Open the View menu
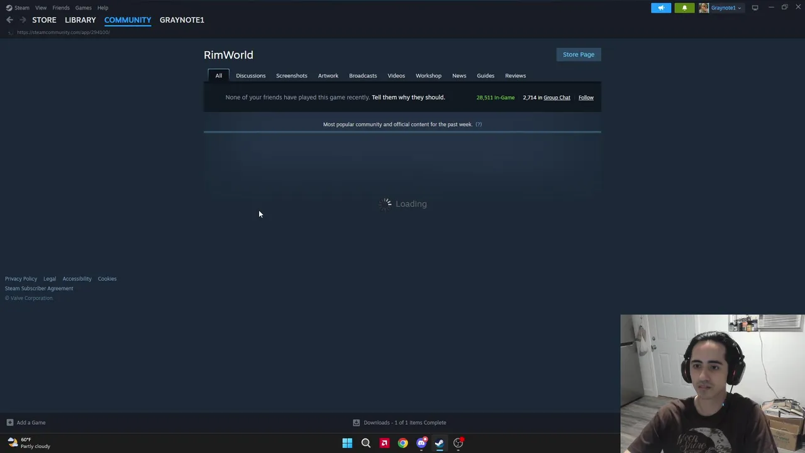 (x=41, y=8)
